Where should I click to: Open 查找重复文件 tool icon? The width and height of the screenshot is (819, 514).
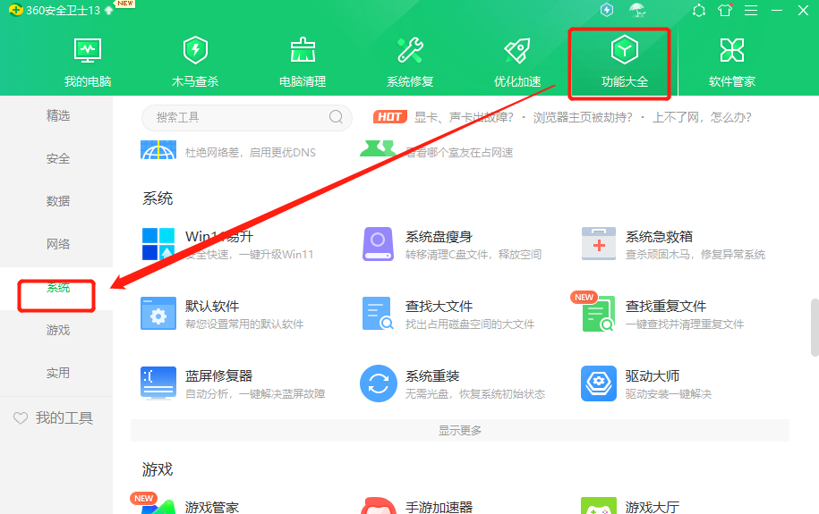[x=599, y=314]
